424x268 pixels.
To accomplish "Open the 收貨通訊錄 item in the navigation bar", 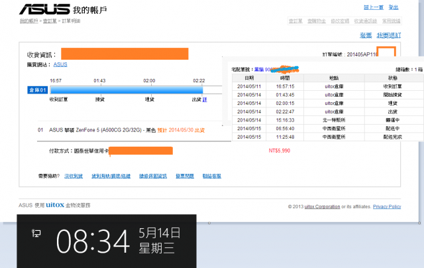I will click(365, 21).
